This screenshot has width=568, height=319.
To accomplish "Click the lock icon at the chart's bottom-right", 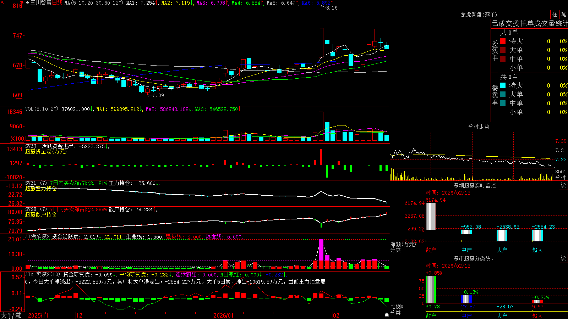I will [x=387, y=314].
